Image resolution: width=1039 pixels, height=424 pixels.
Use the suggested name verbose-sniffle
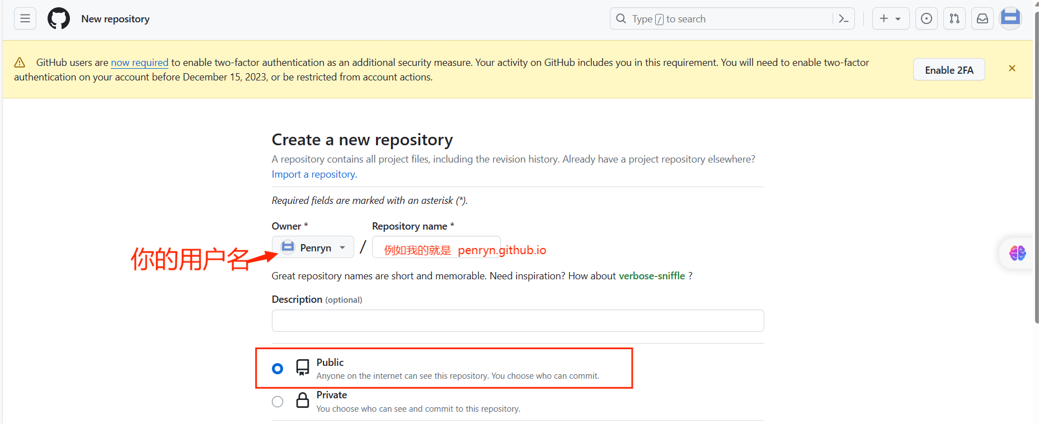[x=652, y=276]
